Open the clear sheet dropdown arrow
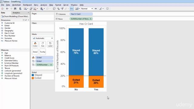Screen dimensions: 194x109 (x=37, y=9)
